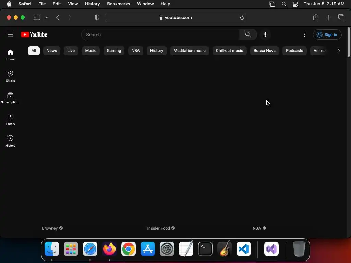Viewport: 351px width, 263px height.
Task: Select the NBA category chip
Action: coord(135,51)
